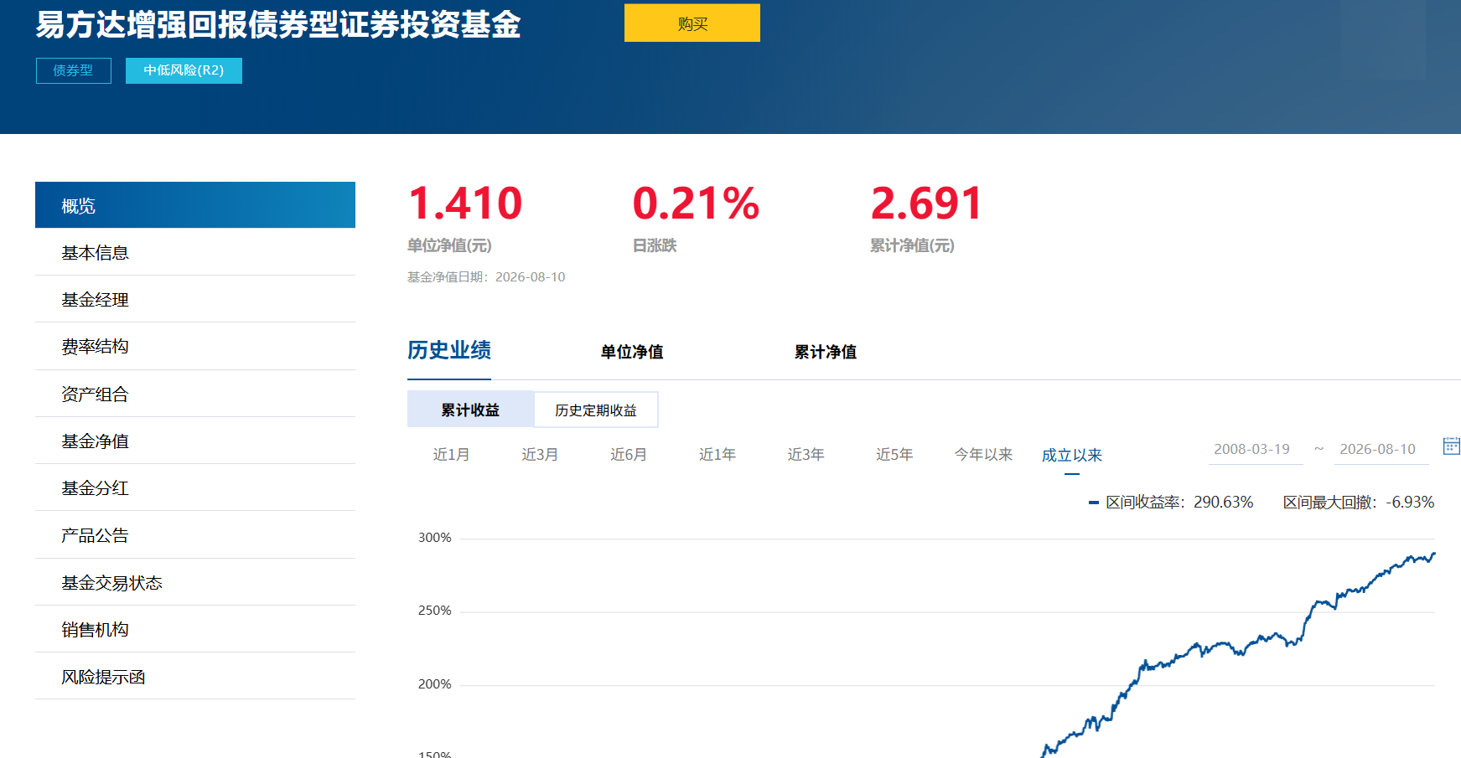Click the 基金净值日期 2026-08-10 text
Image resolution: width=1461 pixels, height=758 pixels.
point(486,277)
